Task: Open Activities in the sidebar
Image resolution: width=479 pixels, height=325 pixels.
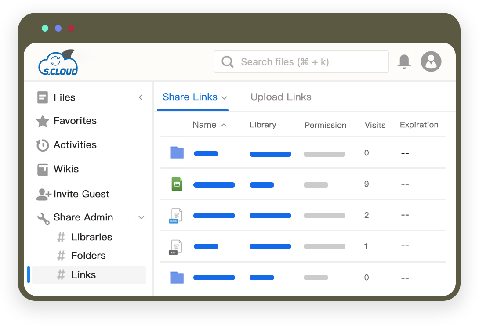Action: tap(75, 145)
